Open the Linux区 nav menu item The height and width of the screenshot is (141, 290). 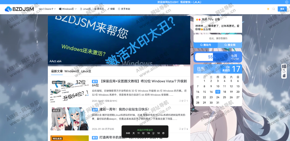coord(85,9)
